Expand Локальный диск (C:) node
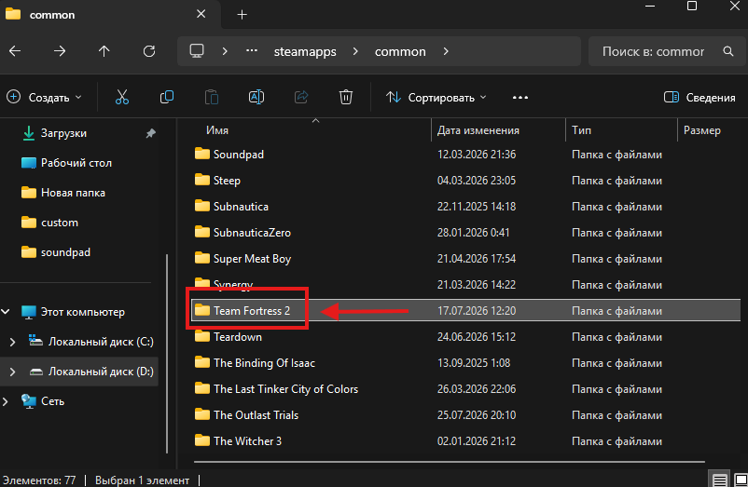 coord(12,342)
